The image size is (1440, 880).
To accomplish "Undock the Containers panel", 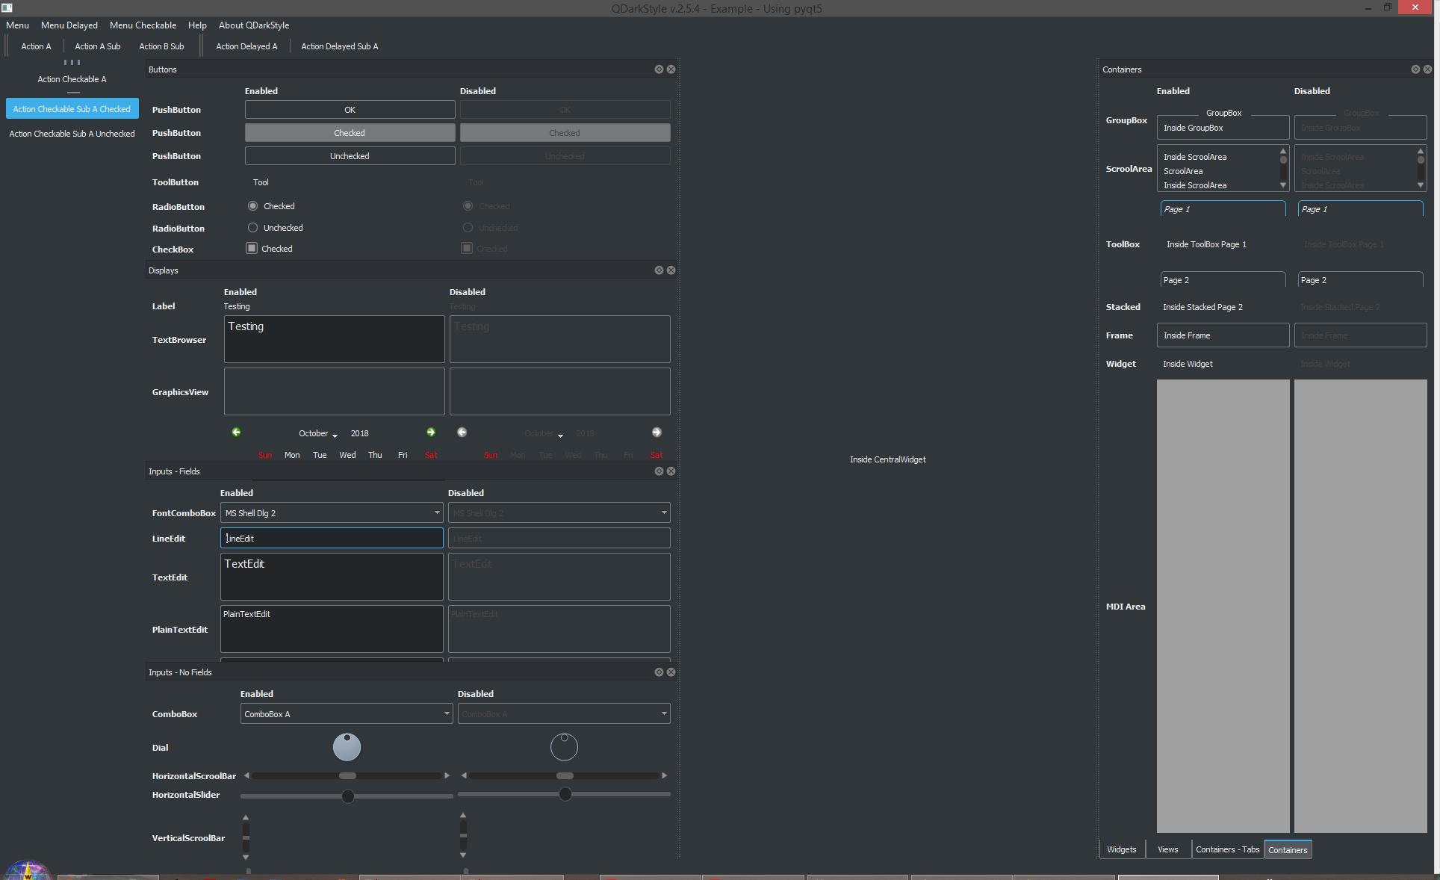I will click(1415, 69).
